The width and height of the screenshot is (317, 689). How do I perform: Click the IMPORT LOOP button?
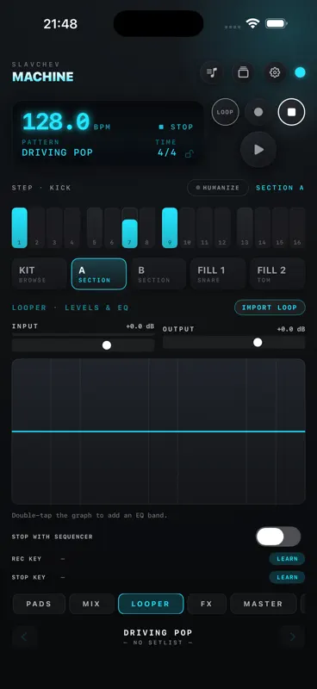[x=270, y=307]
